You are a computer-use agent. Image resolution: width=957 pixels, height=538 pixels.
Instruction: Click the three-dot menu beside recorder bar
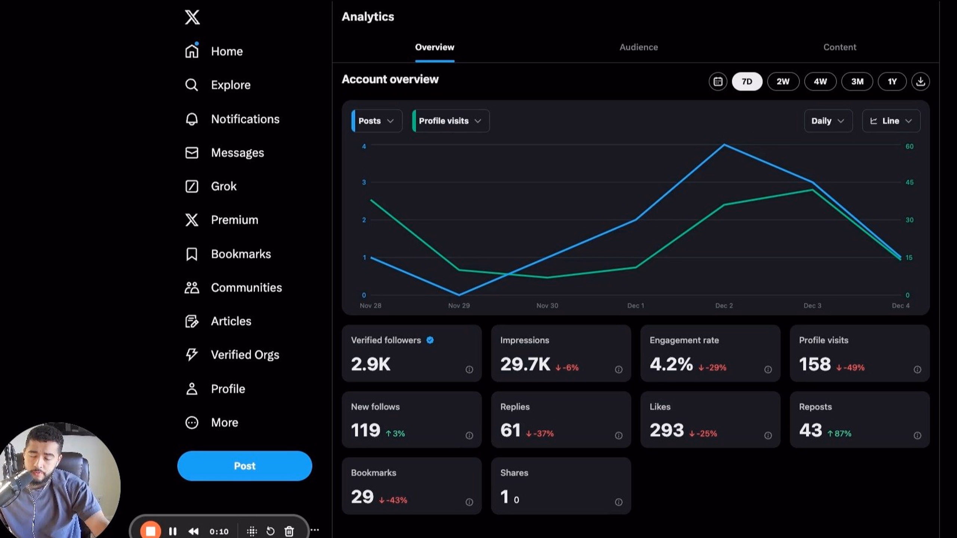315,530
